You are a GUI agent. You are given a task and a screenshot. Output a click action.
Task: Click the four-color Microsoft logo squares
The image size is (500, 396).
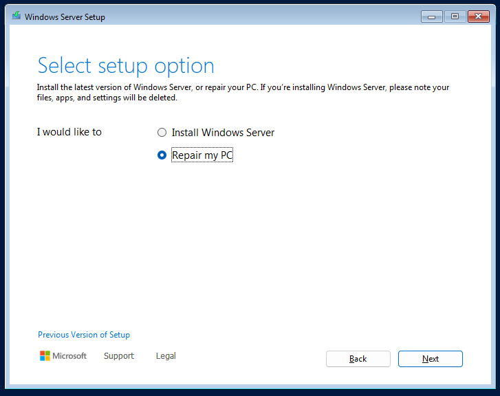[45, 356]
